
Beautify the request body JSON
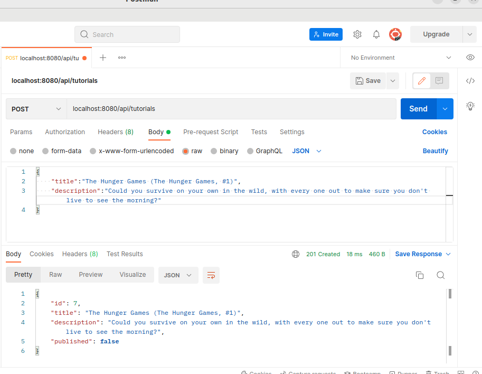(x=435, y=151)
